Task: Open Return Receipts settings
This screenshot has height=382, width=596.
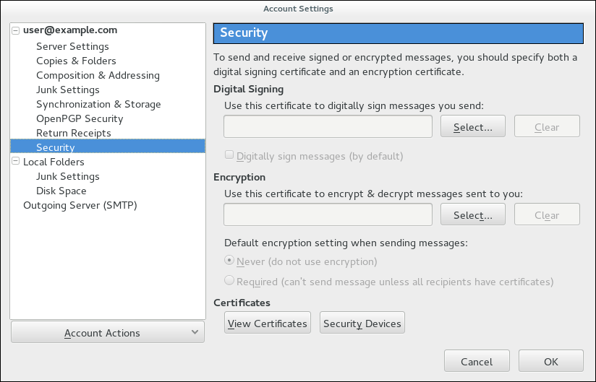Action: 74,133
